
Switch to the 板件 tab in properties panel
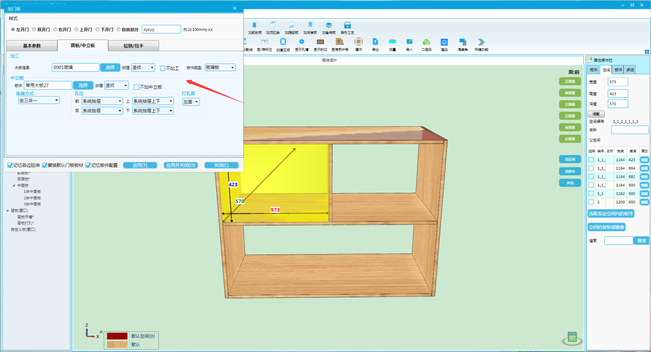(x=618, y=70)
